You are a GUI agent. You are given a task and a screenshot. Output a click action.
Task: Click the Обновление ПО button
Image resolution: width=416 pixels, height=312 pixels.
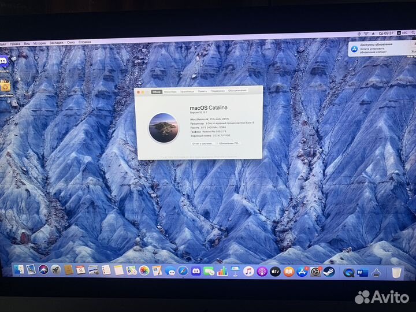pos(229,143)
